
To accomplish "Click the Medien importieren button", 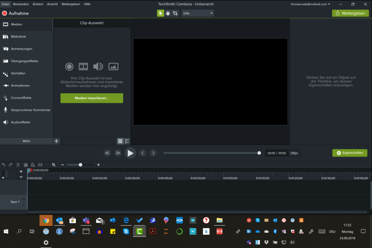I will [92, 98].
